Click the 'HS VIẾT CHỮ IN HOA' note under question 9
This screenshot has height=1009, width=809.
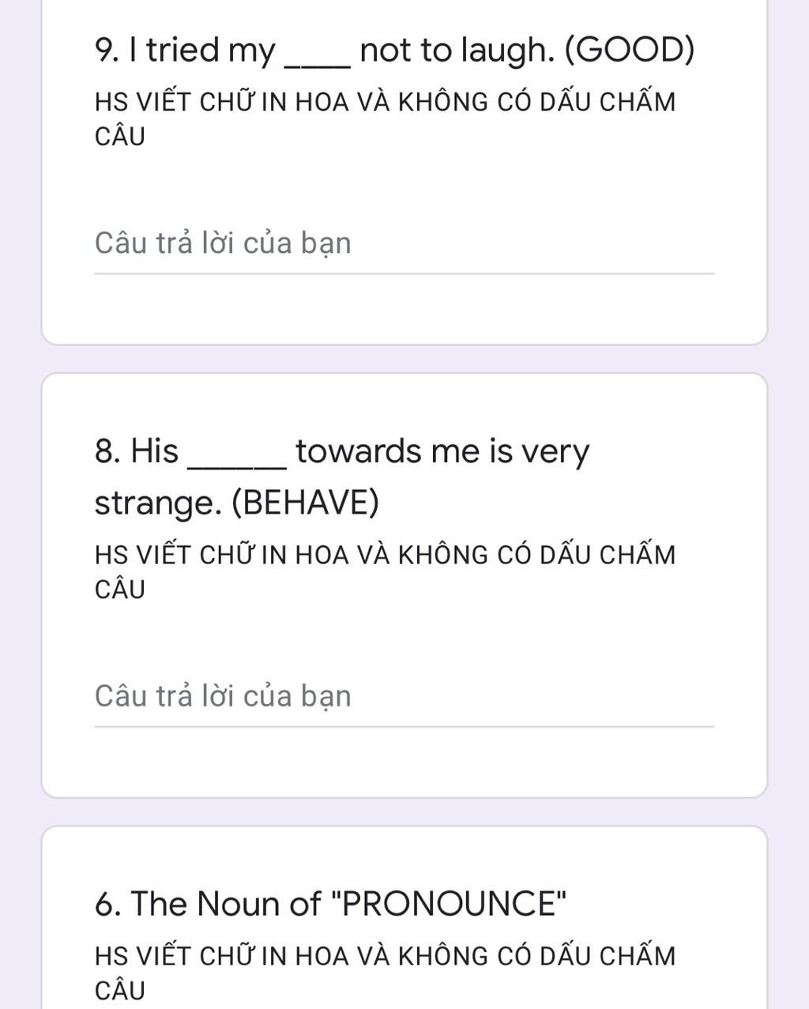(385, 119)
